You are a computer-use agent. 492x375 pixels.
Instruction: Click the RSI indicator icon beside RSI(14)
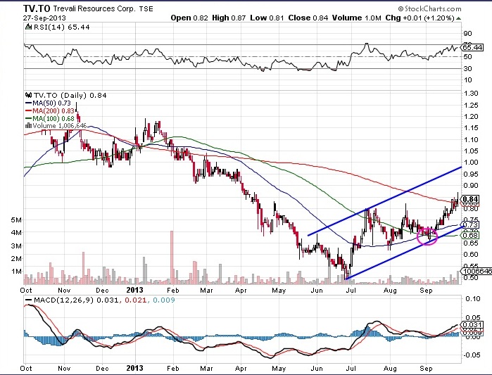(x=29, y=27)
